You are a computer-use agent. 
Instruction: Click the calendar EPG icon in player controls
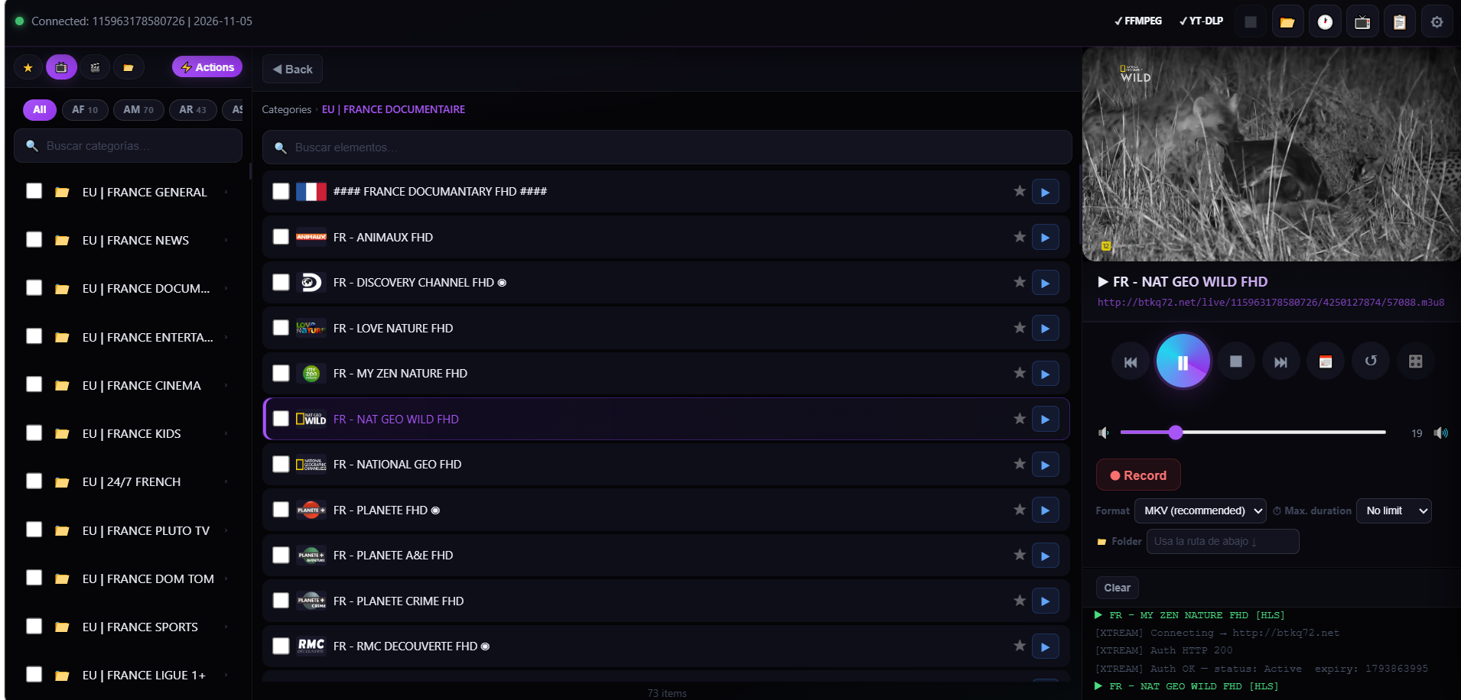coord(1326,361)
